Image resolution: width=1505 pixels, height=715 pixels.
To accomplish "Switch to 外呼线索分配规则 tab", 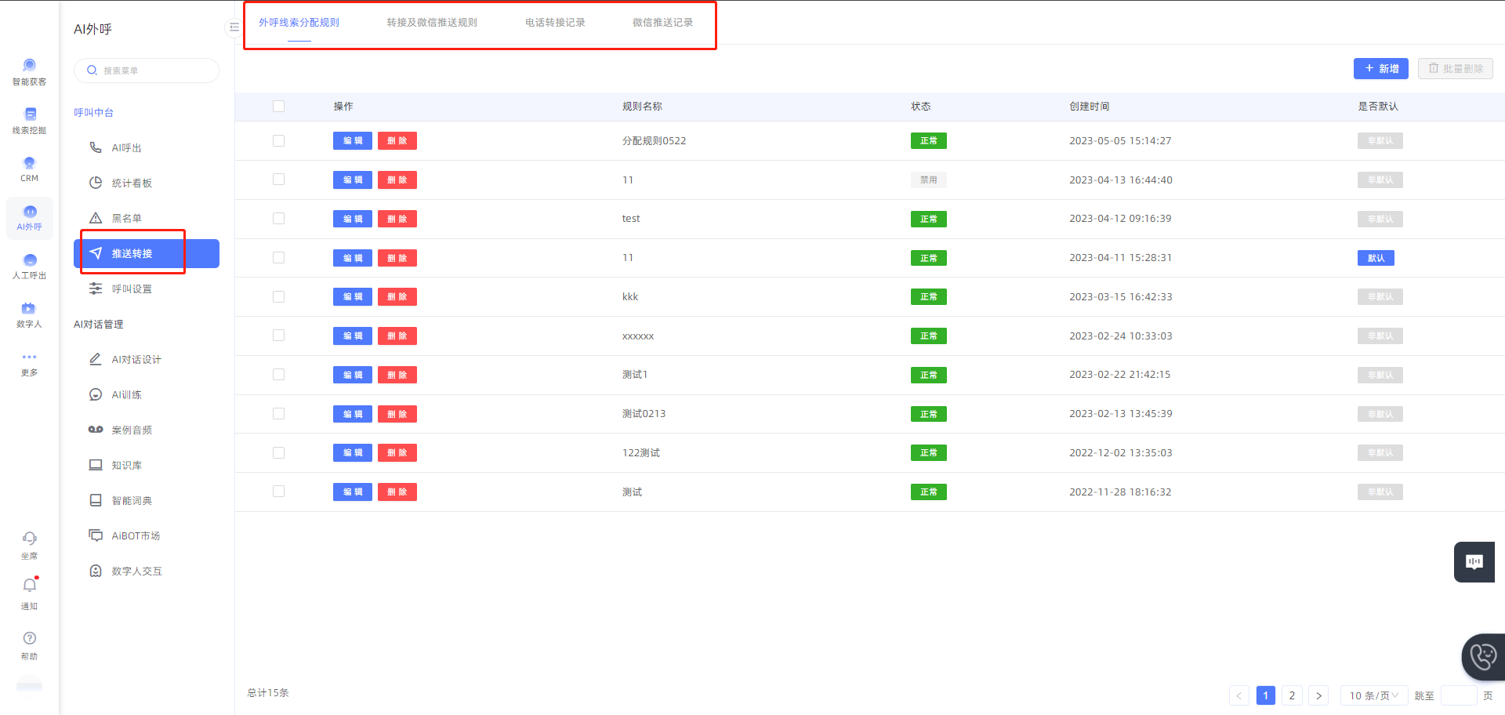I will [x=299, y=23].
